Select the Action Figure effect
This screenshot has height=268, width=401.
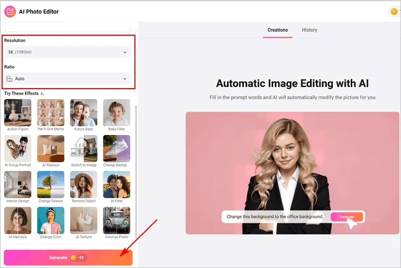pyautogui.click(x=18, y=113)
